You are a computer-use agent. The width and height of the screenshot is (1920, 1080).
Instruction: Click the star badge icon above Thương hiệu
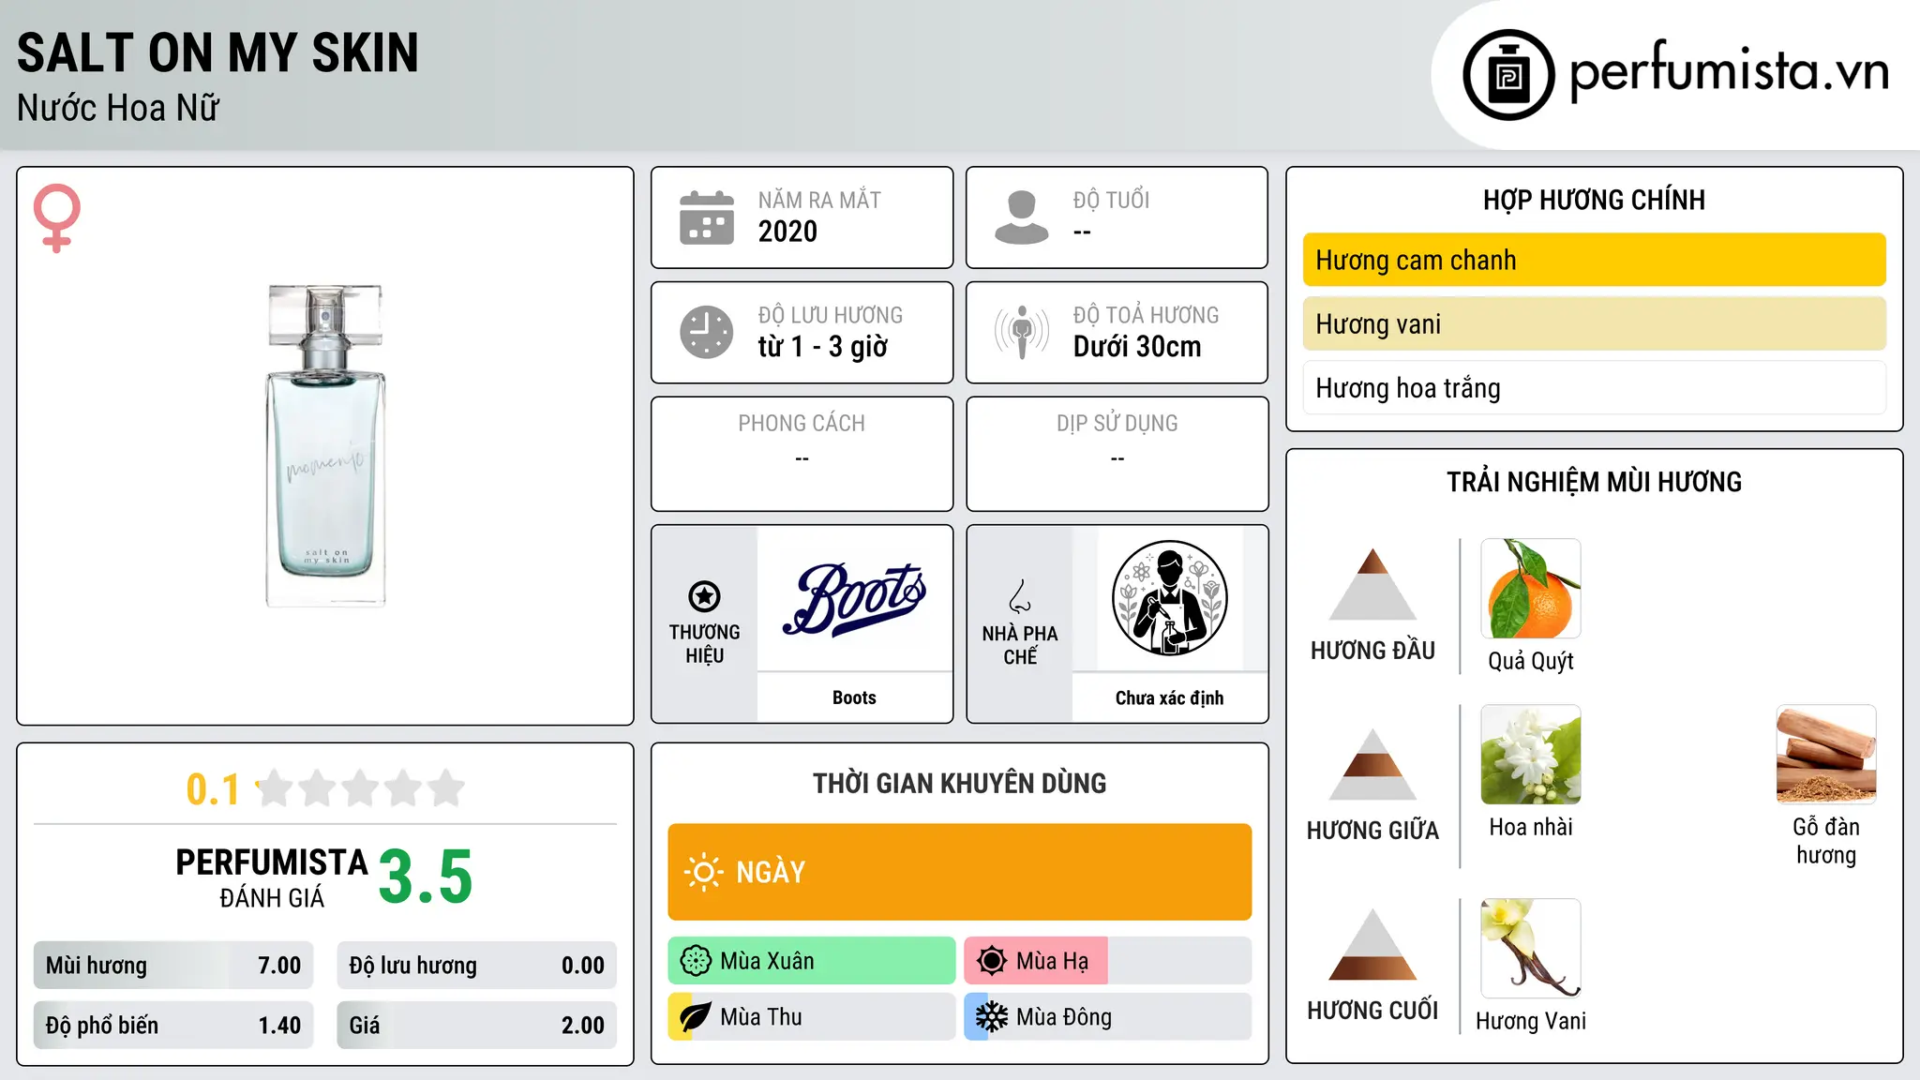point(704,596)
